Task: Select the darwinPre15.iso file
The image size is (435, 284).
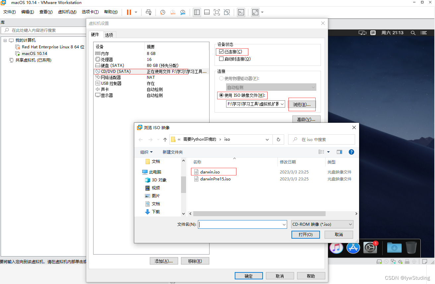Action: pyautogui.click(x=215, y=179)
